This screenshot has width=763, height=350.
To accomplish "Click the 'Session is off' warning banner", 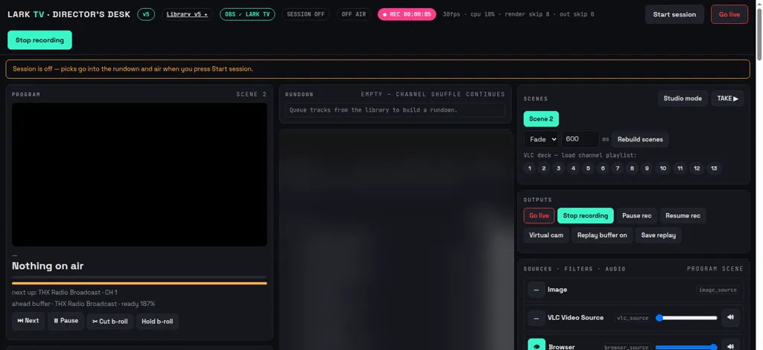I will (x=378, y=69).
